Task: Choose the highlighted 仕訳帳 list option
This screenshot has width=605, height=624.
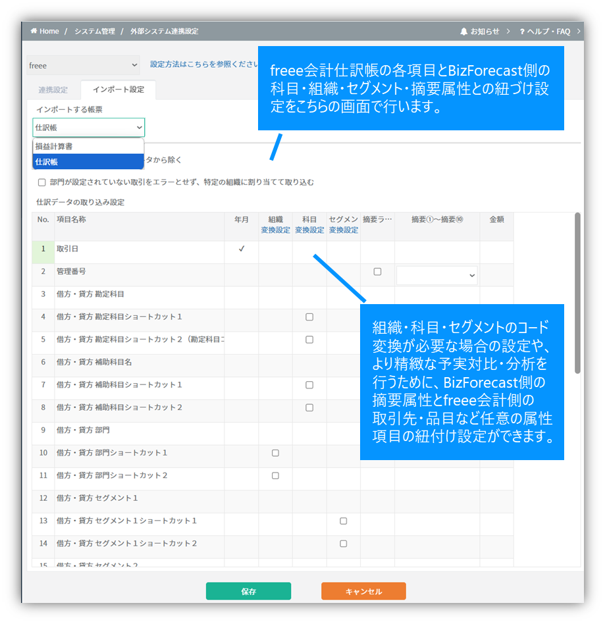Action: 88,161
